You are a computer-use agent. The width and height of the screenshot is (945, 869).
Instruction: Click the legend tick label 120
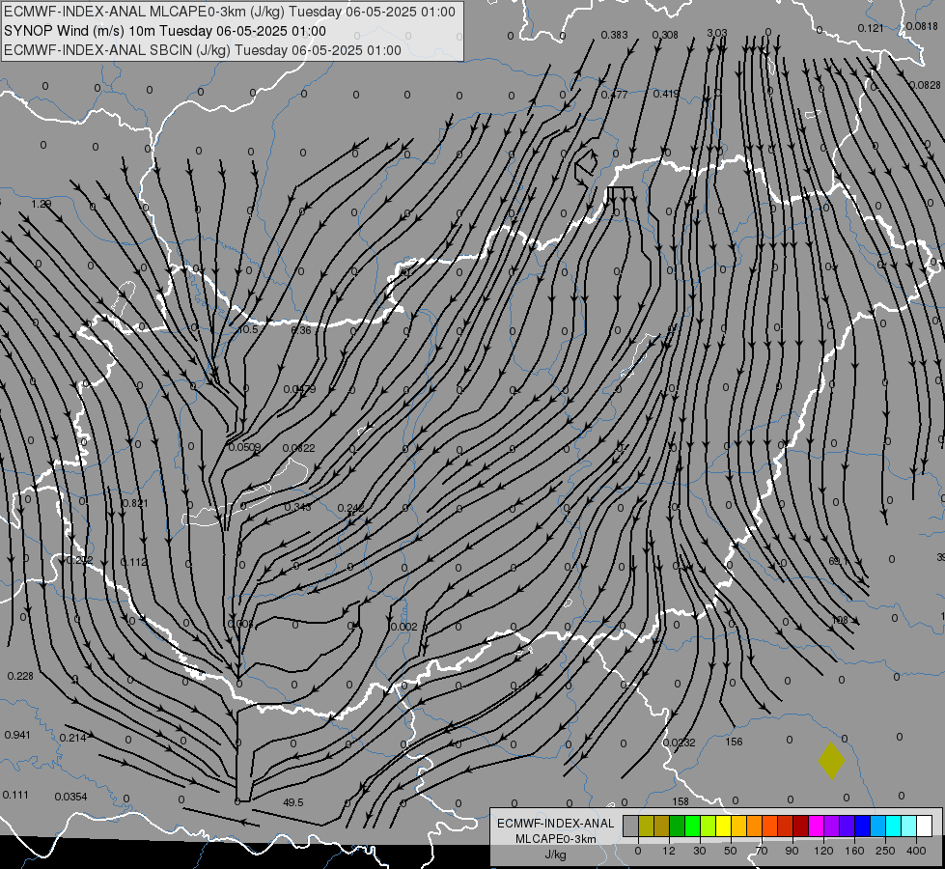pyautogui.click(x=823, y=851)
